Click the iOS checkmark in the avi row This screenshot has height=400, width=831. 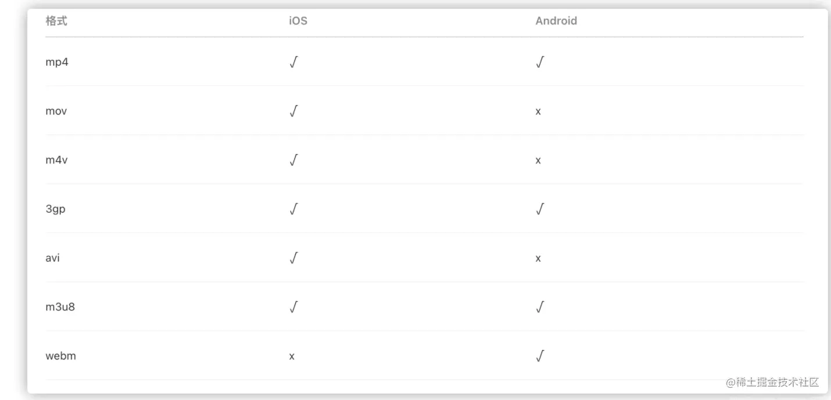tap(293, 258)
